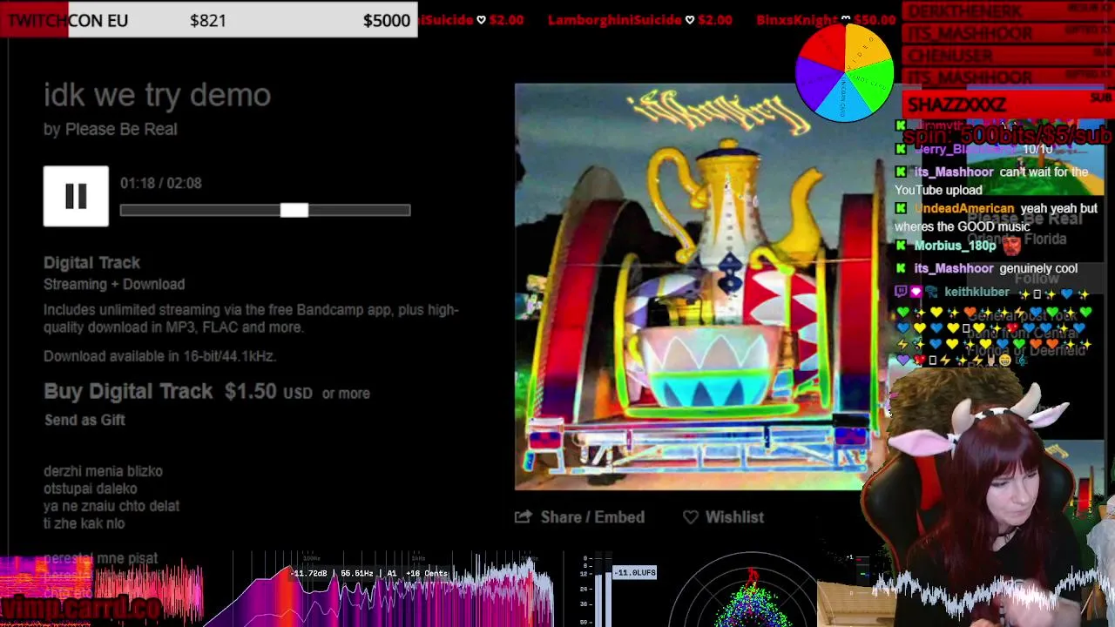1115x627 pixels.
Task: Add track to Wishlist
Action: (x=734, y=517)
